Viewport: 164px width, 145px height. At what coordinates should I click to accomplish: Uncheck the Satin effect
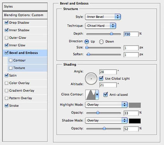(x=7, y=75)
